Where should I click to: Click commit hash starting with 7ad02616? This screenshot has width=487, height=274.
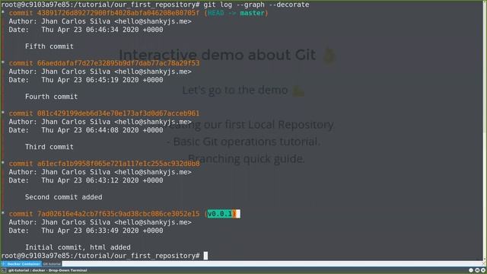(118, 214)
